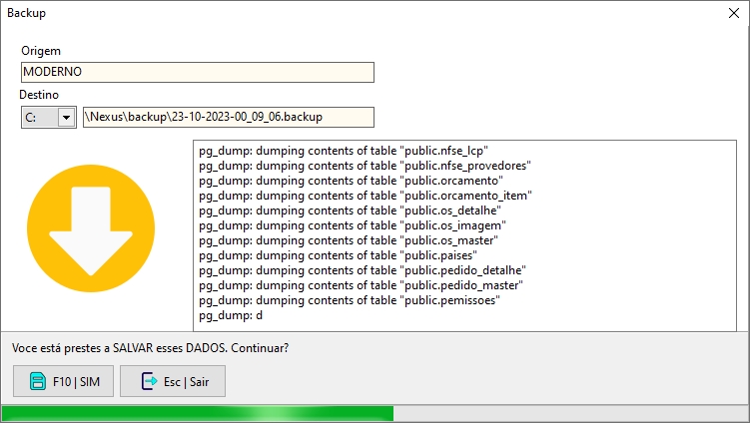
Task: Select log line for public.nfse_lcp table
Action: pyautogui.click(x=344, y=151)
